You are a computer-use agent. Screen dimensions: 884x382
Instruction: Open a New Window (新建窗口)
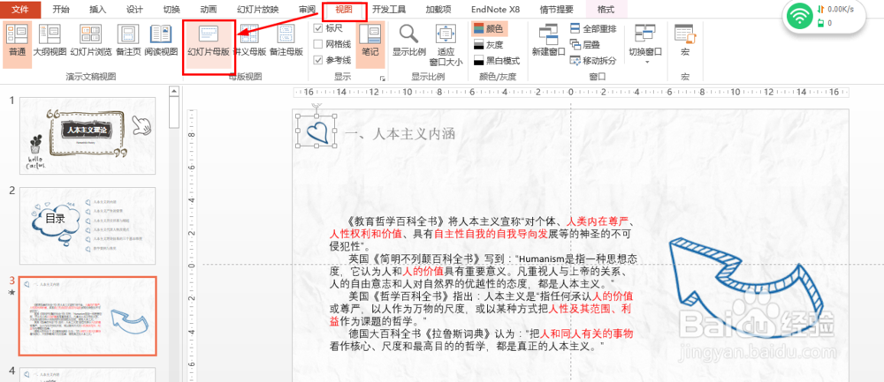tap(549, 41)
